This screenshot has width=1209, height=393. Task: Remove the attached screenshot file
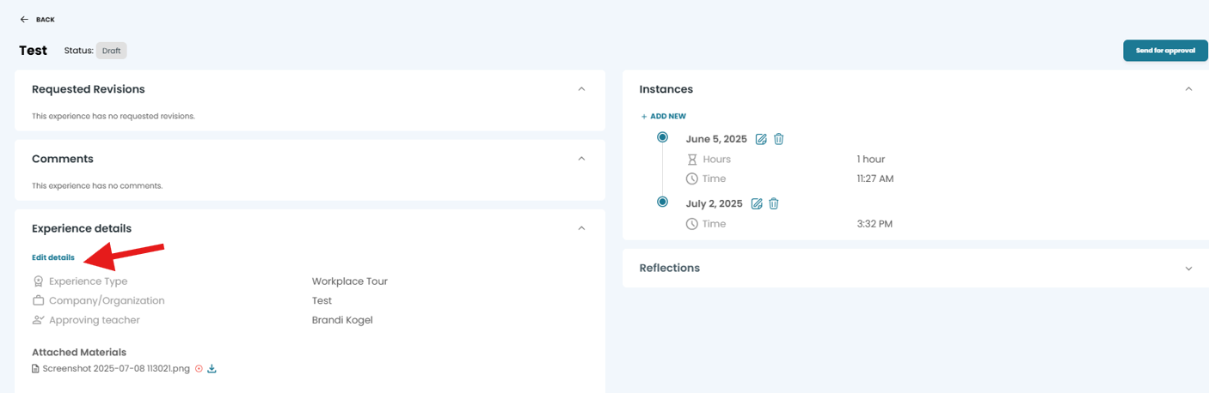199,369
